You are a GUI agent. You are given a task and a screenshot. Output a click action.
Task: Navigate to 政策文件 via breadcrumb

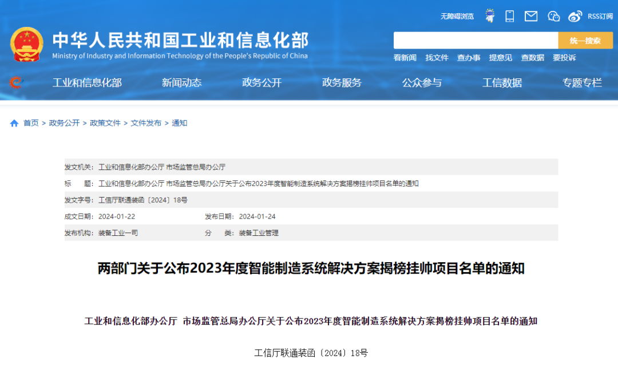105,123
